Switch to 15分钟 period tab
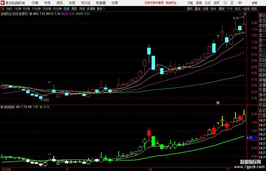The height and width of the screenshot is (171, 266). pos(36,9)
